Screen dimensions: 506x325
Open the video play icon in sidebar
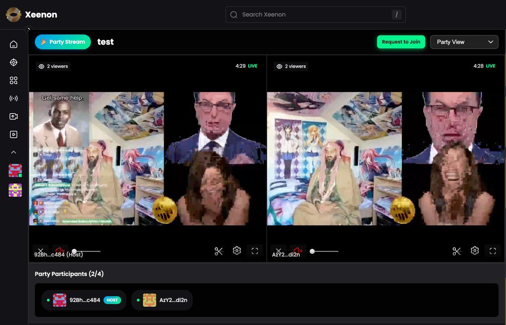[x=13, y=134]
